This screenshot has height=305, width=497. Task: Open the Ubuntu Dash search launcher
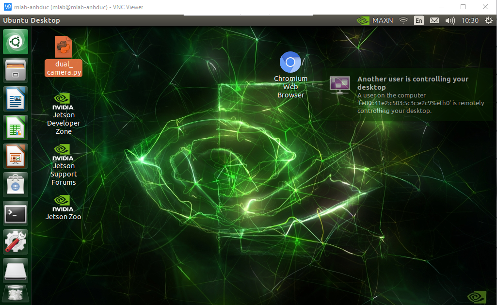16,42
